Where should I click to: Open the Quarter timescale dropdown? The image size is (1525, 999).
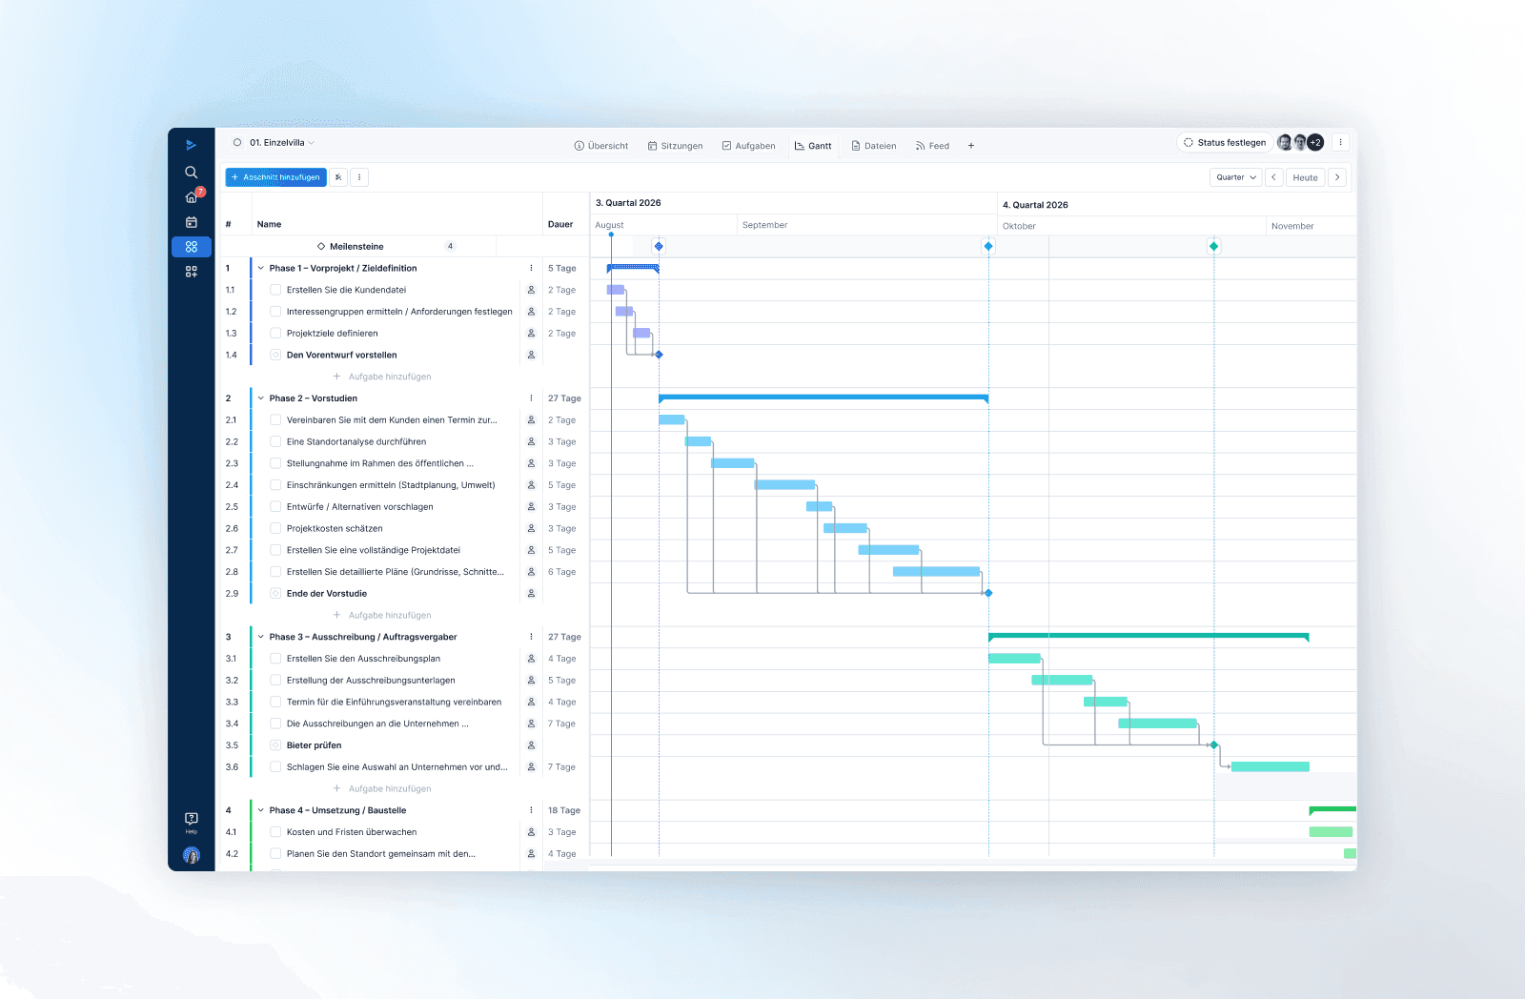click(1236, 177)
